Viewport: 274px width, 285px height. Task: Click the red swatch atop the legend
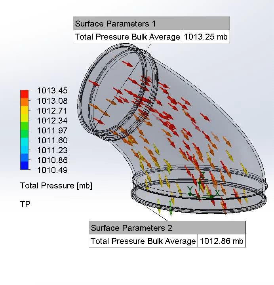click(25, 94)
